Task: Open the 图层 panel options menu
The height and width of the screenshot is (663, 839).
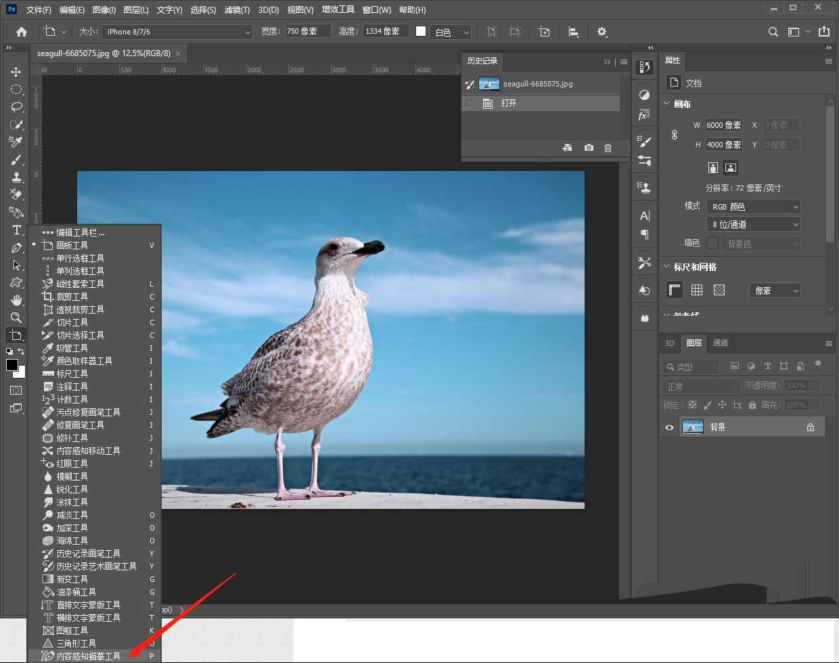Action: pyautogui.click(x=828, y=343)
